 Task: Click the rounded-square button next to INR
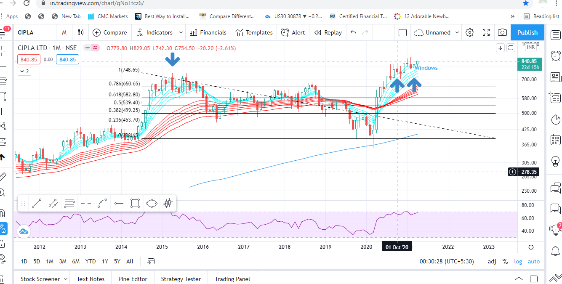pos(511,48)
